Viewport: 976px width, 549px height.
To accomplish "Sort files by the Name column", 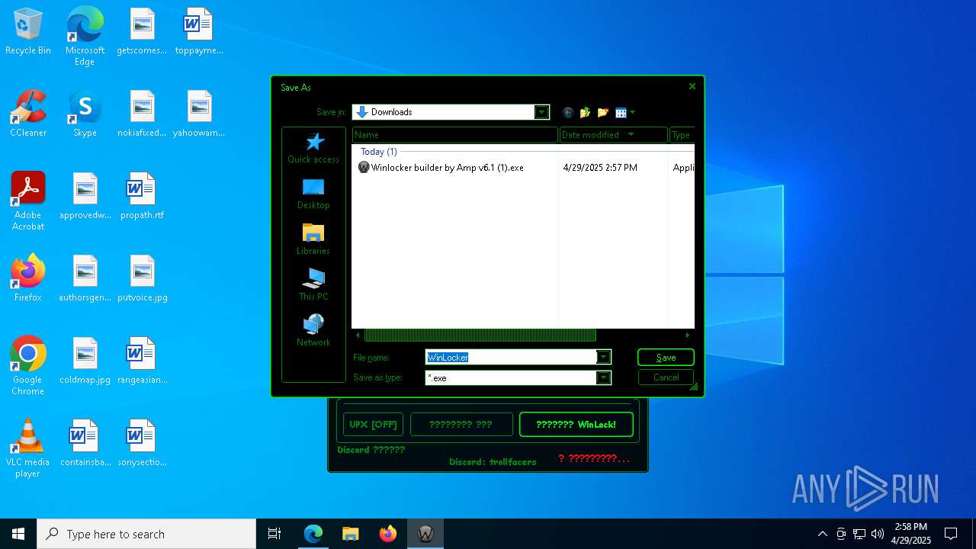I will coord(454,135).
